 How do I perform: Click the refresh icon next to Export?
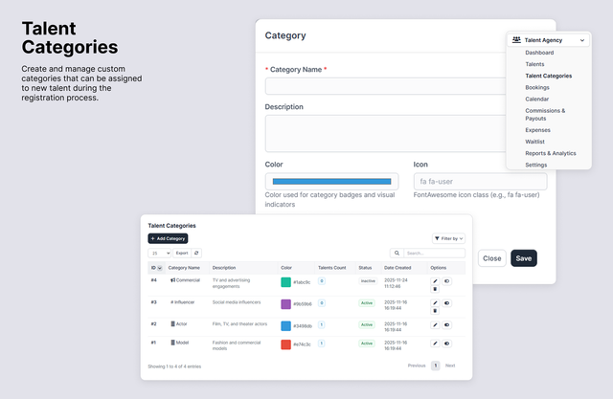tap(196, 253)
